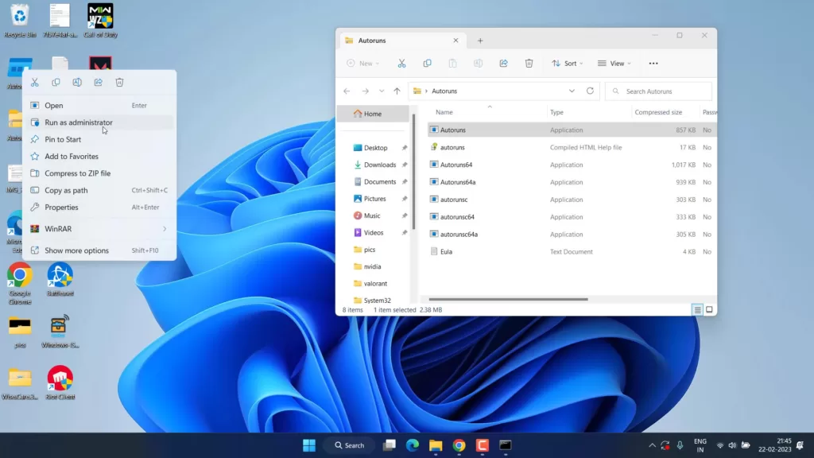Open Microsoft Edge from the taskbar
The image size is (814, 458).
click(413, 445)
